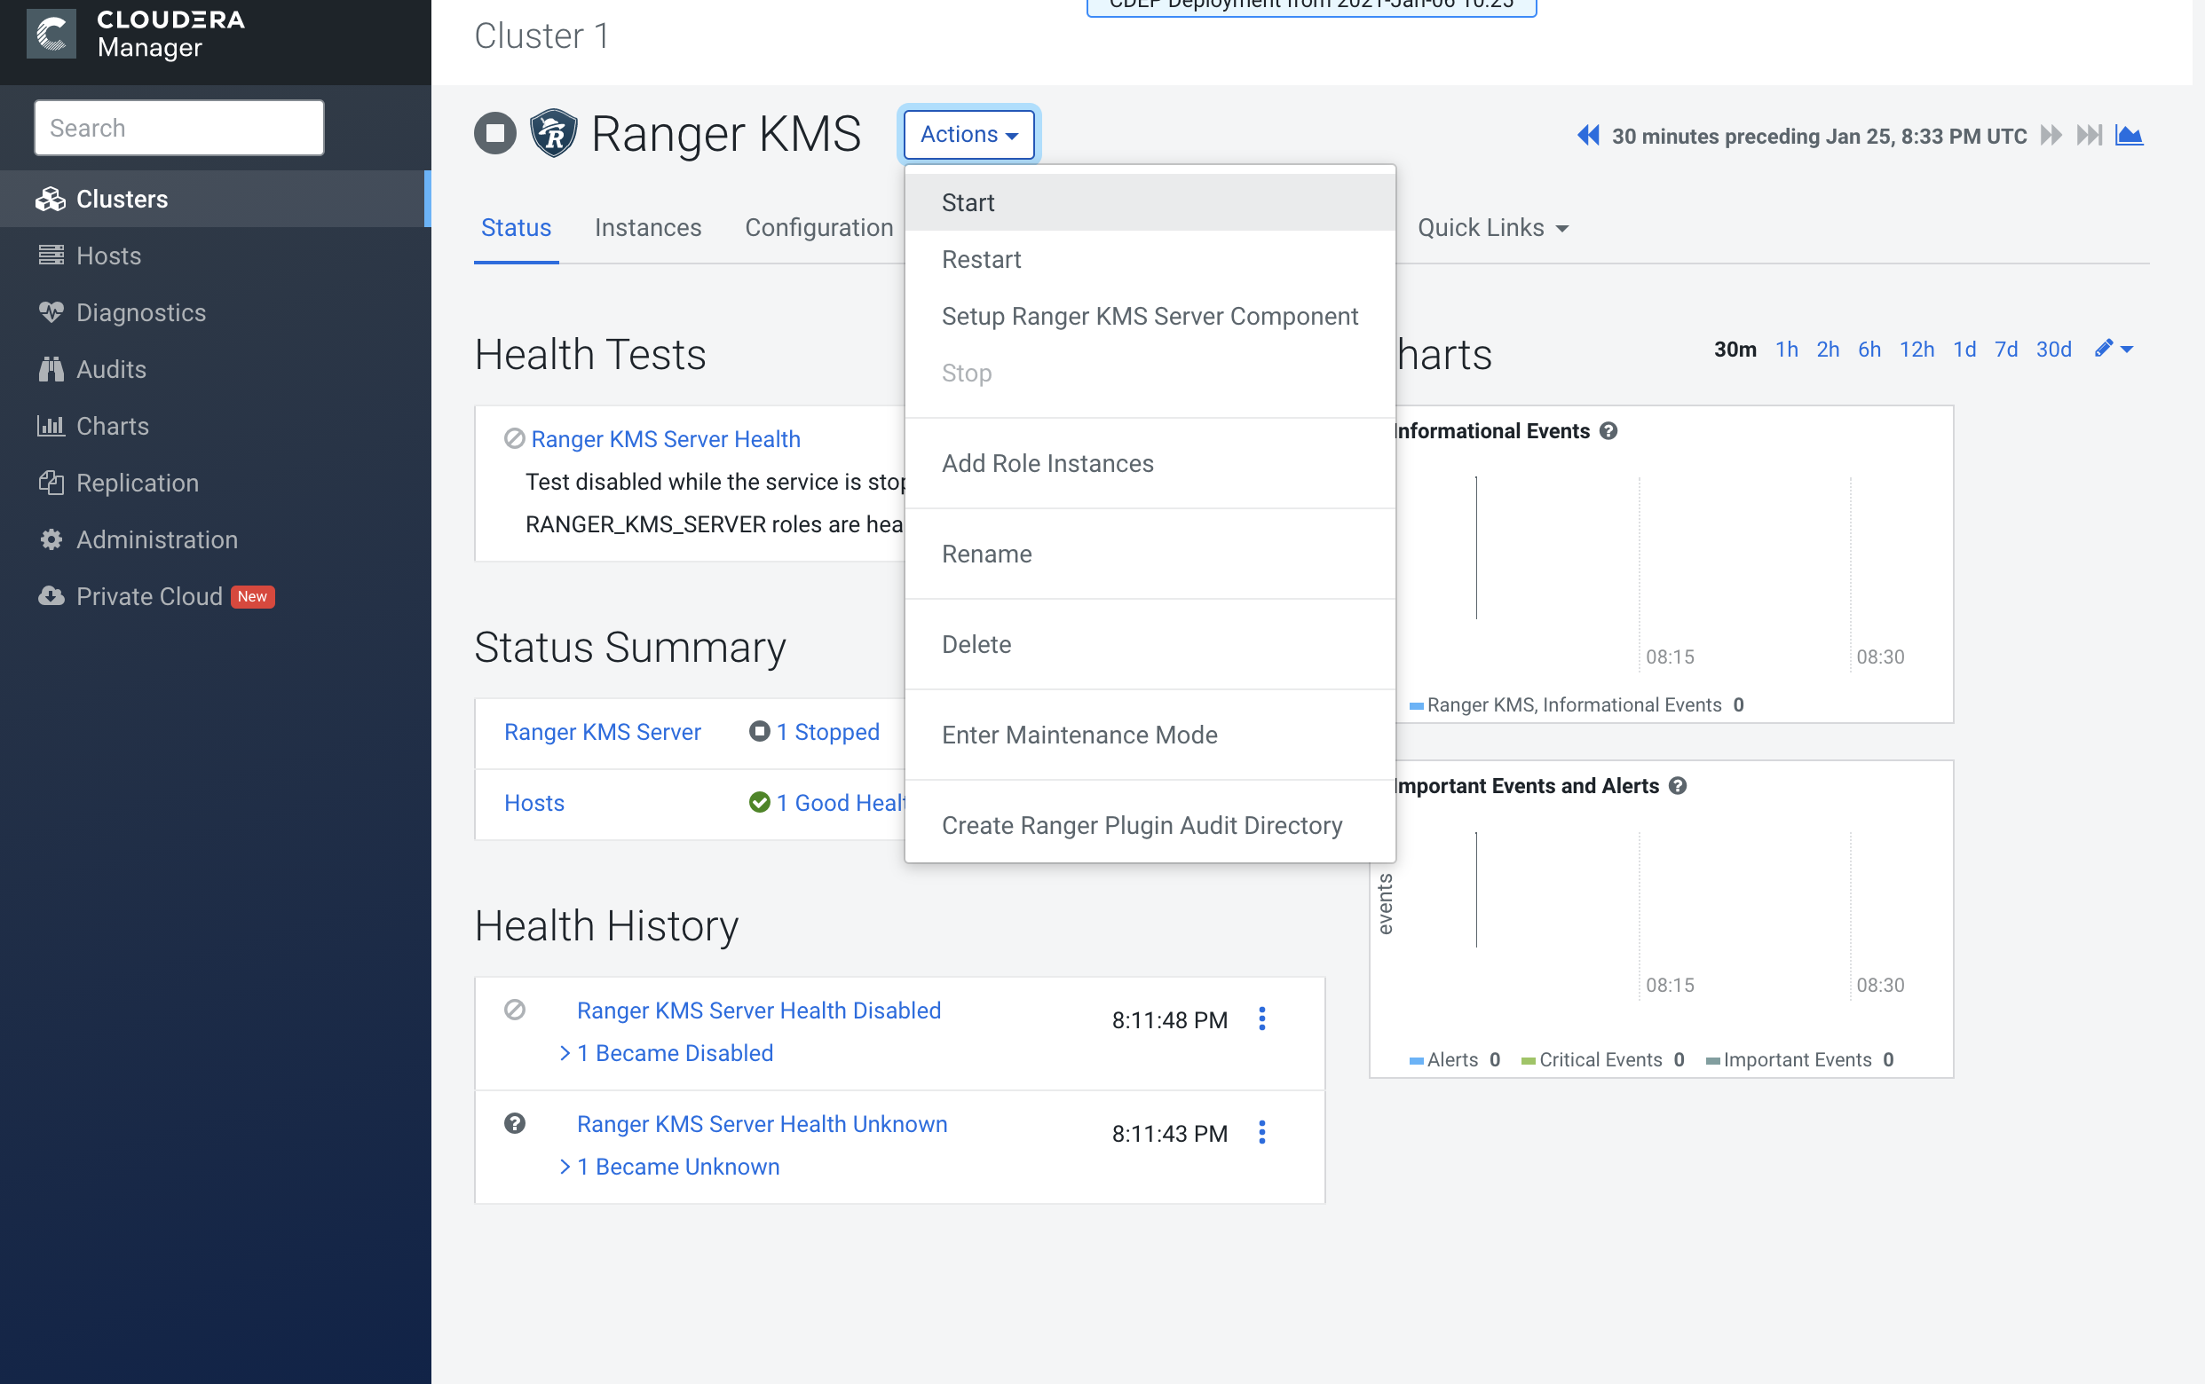Screen dimensions: 2205x1384
Task: Open options for Health Unknown history entry
Action: point(1261,1132)
